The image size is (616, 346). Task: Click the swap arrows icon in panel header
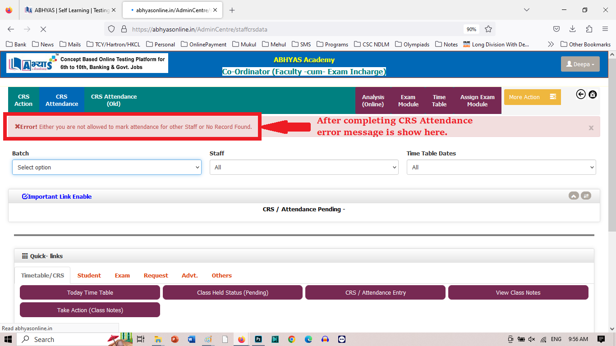click(x=586, y=196)
